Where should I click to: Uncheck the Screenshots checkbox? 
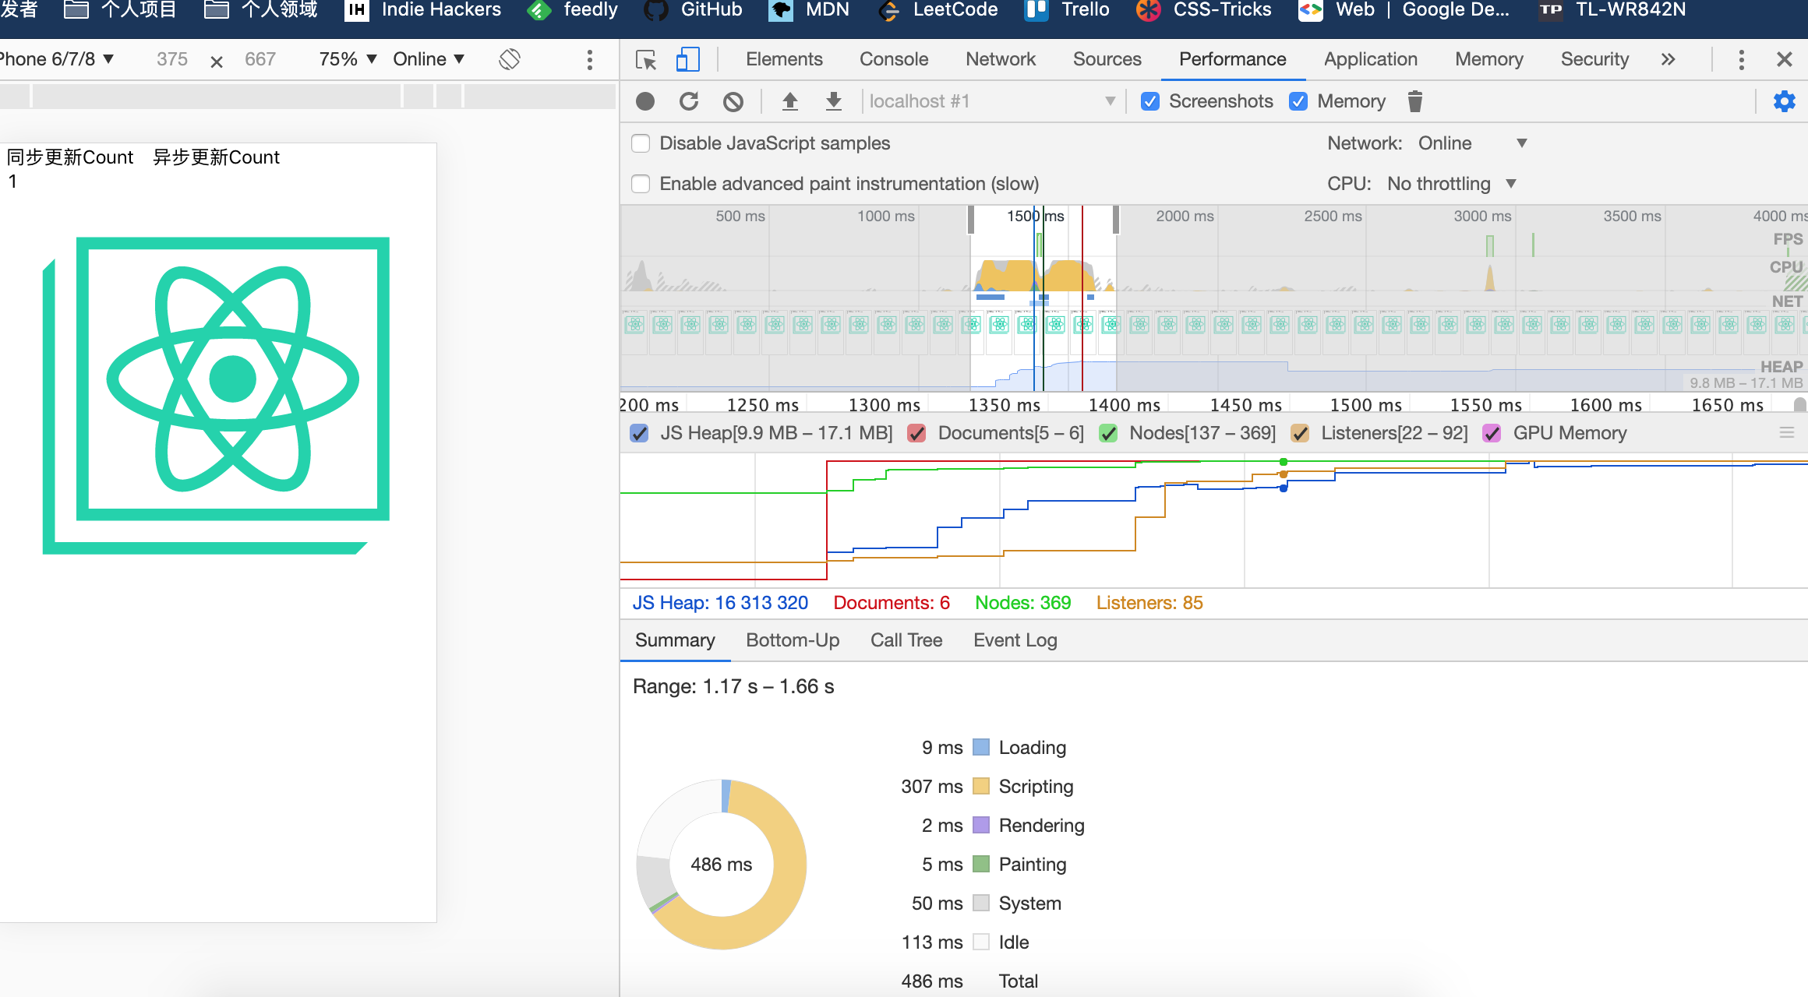click(x=1150, y=101)
